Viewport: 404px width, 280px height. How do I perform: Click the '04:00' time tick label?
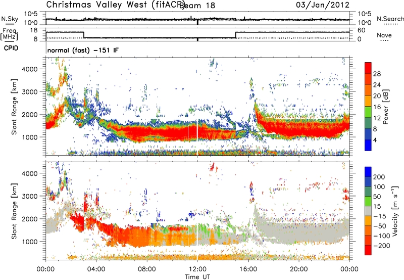coord(96,269)
